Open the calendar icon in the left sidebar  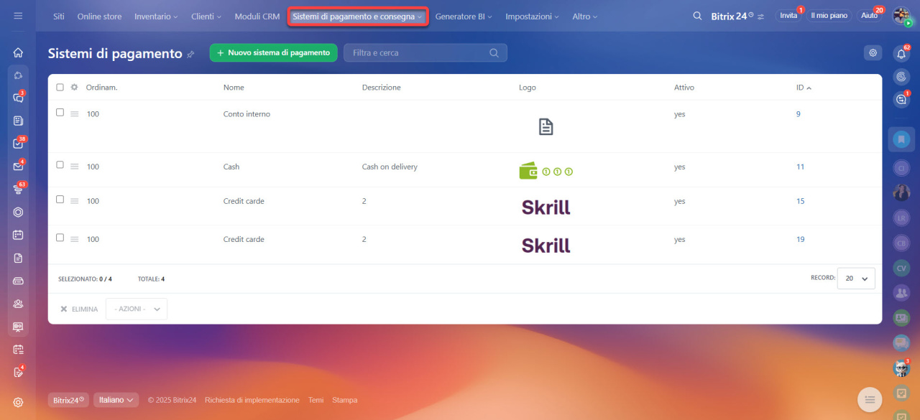[x=18, y=235]
